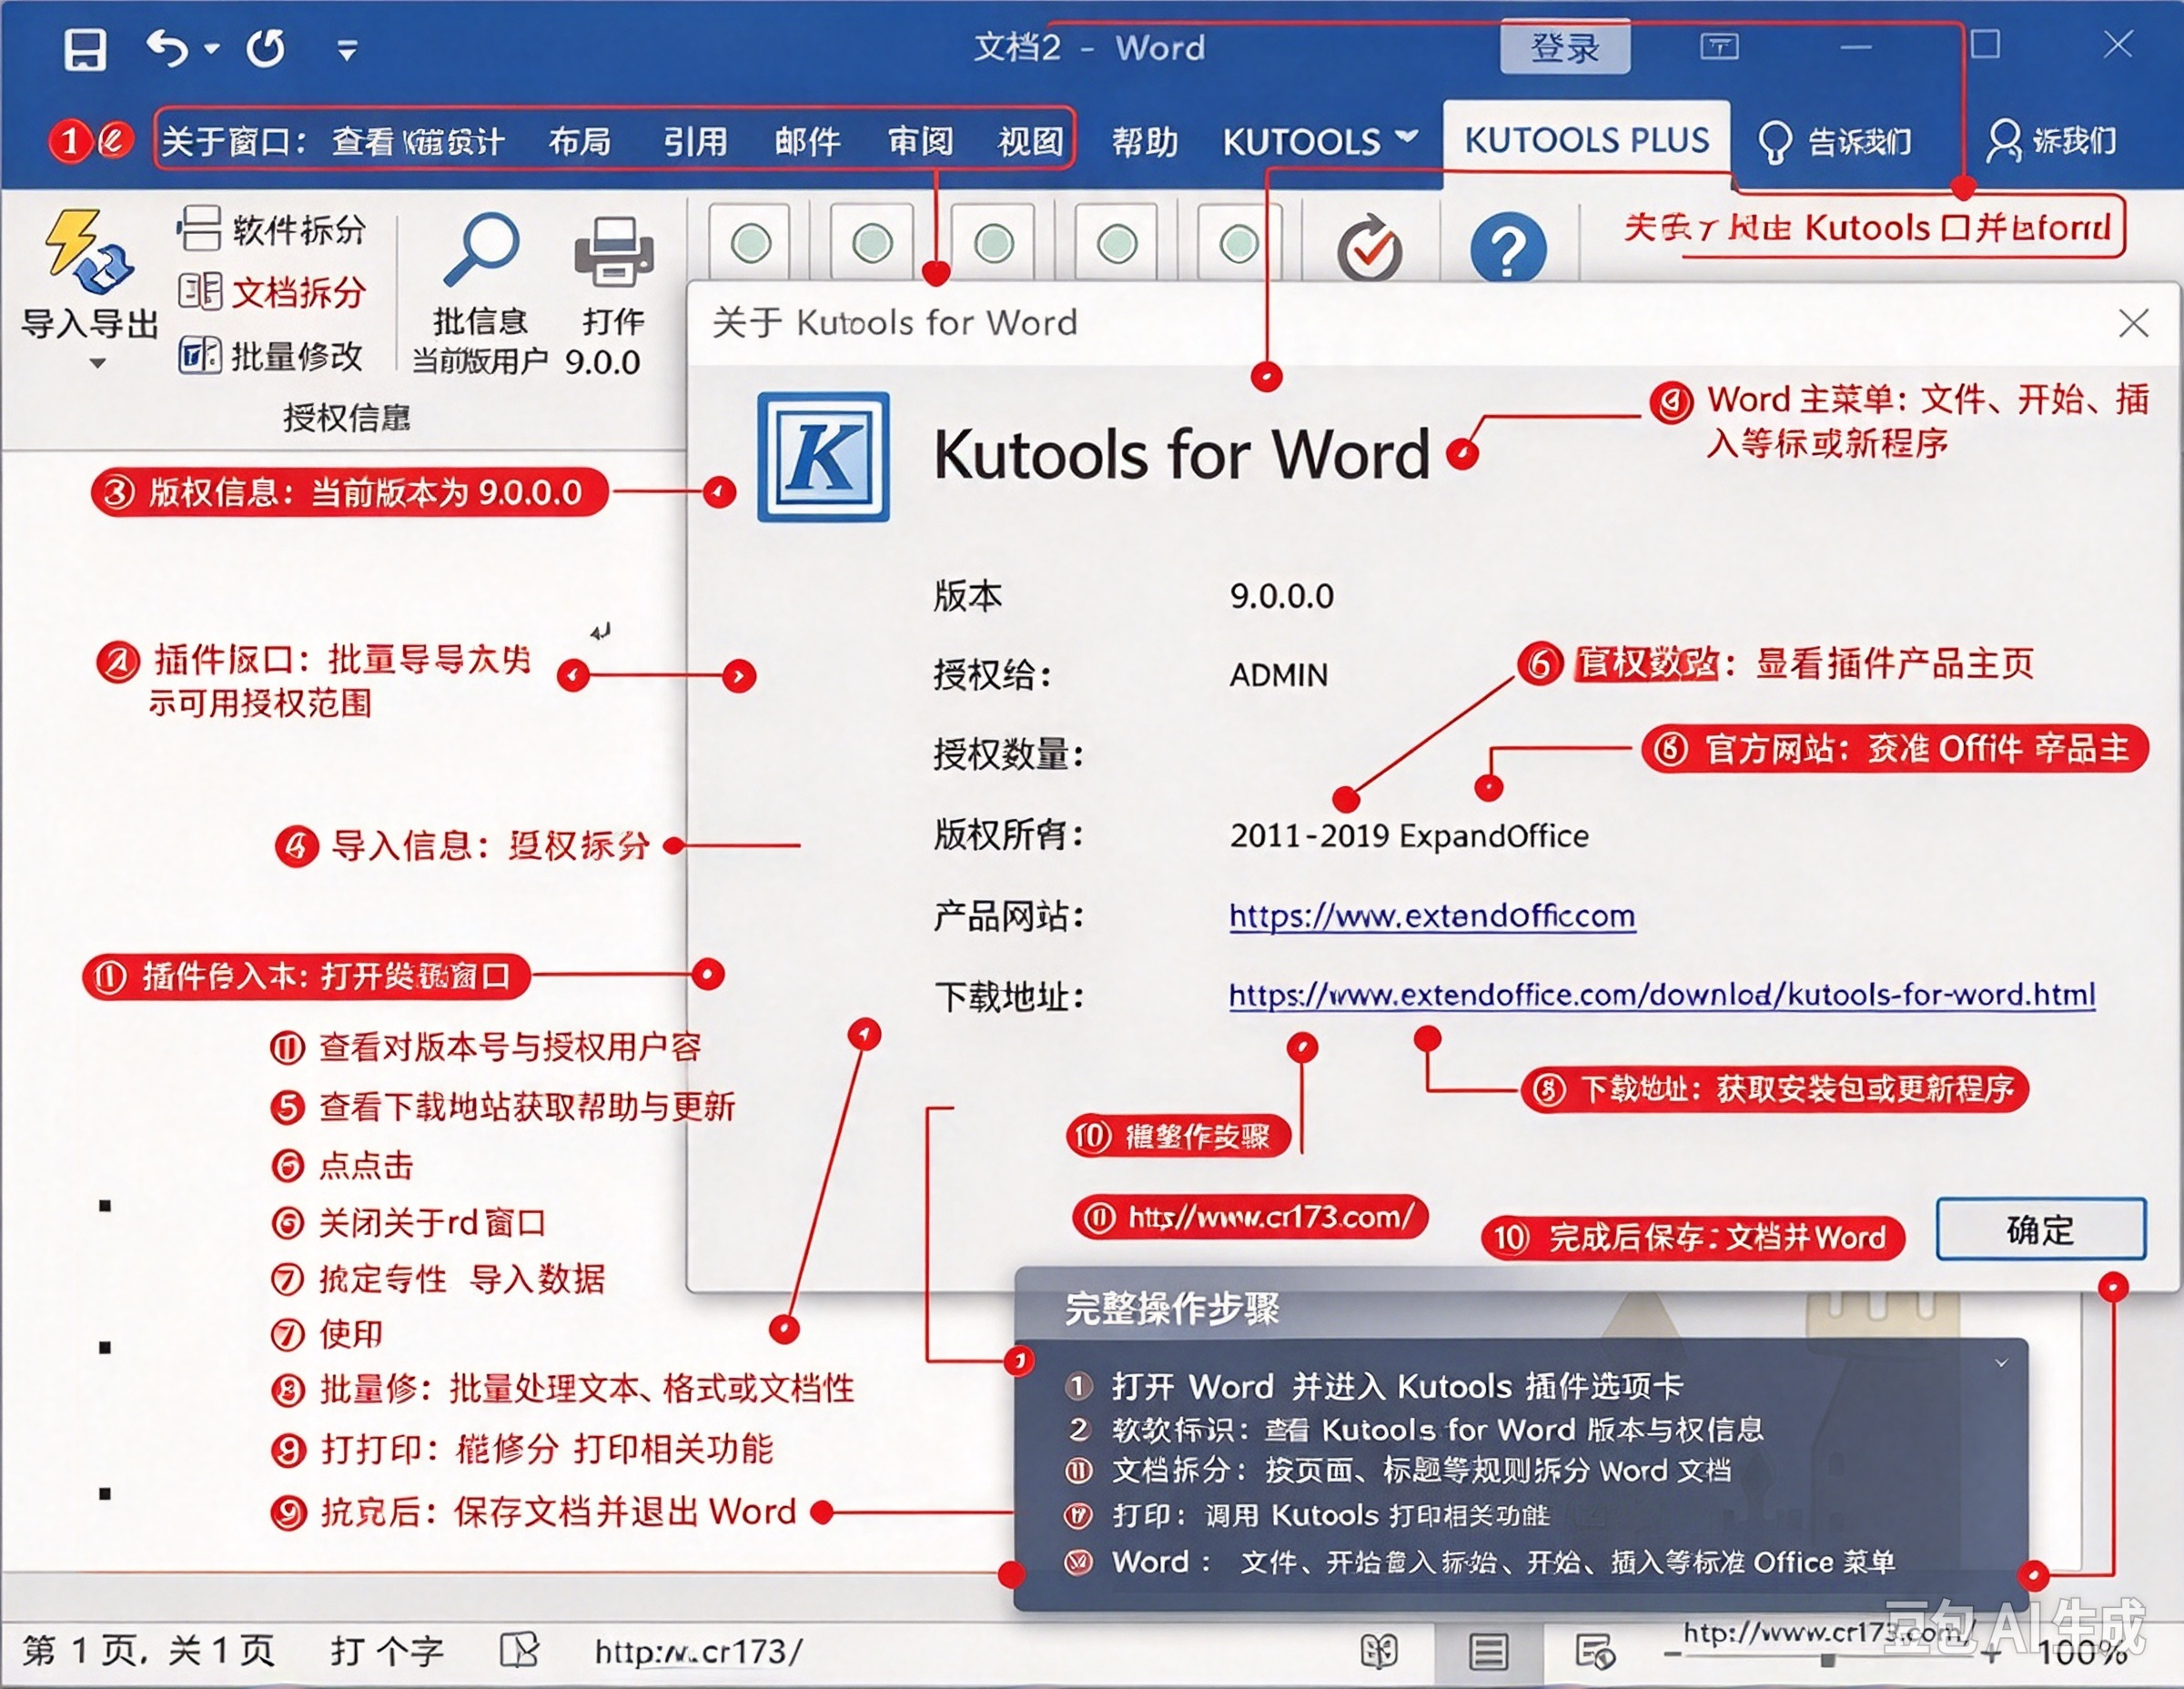Click the page count 第 1 页 status entry
Screen dimensions: 2184x1689
coord(148,1650)
